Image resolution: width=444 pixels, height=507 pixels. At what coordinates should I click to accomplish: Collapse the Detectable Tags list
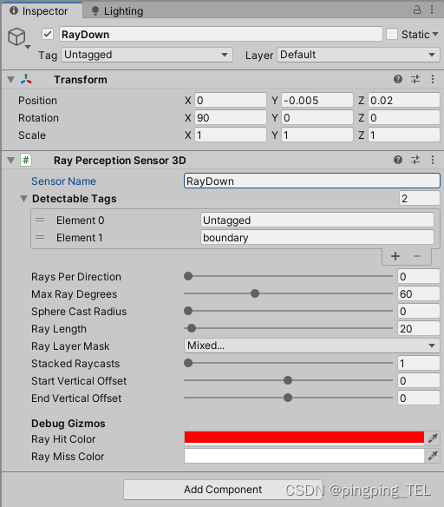coord(24,199)
